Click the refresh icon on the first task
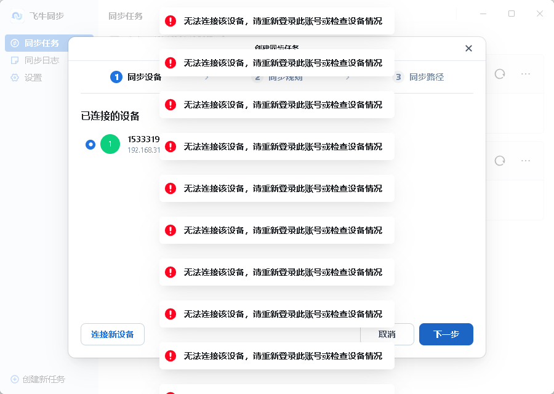 click(x=499, y=73)
